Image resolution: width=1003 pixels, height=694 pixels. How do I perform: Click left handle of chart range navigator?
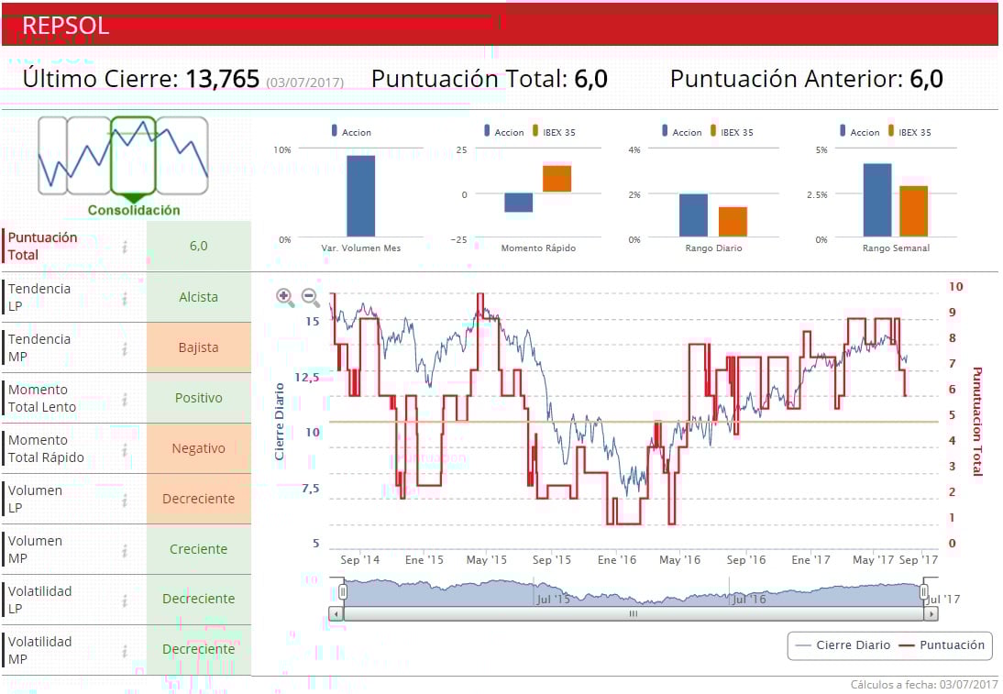344,592
